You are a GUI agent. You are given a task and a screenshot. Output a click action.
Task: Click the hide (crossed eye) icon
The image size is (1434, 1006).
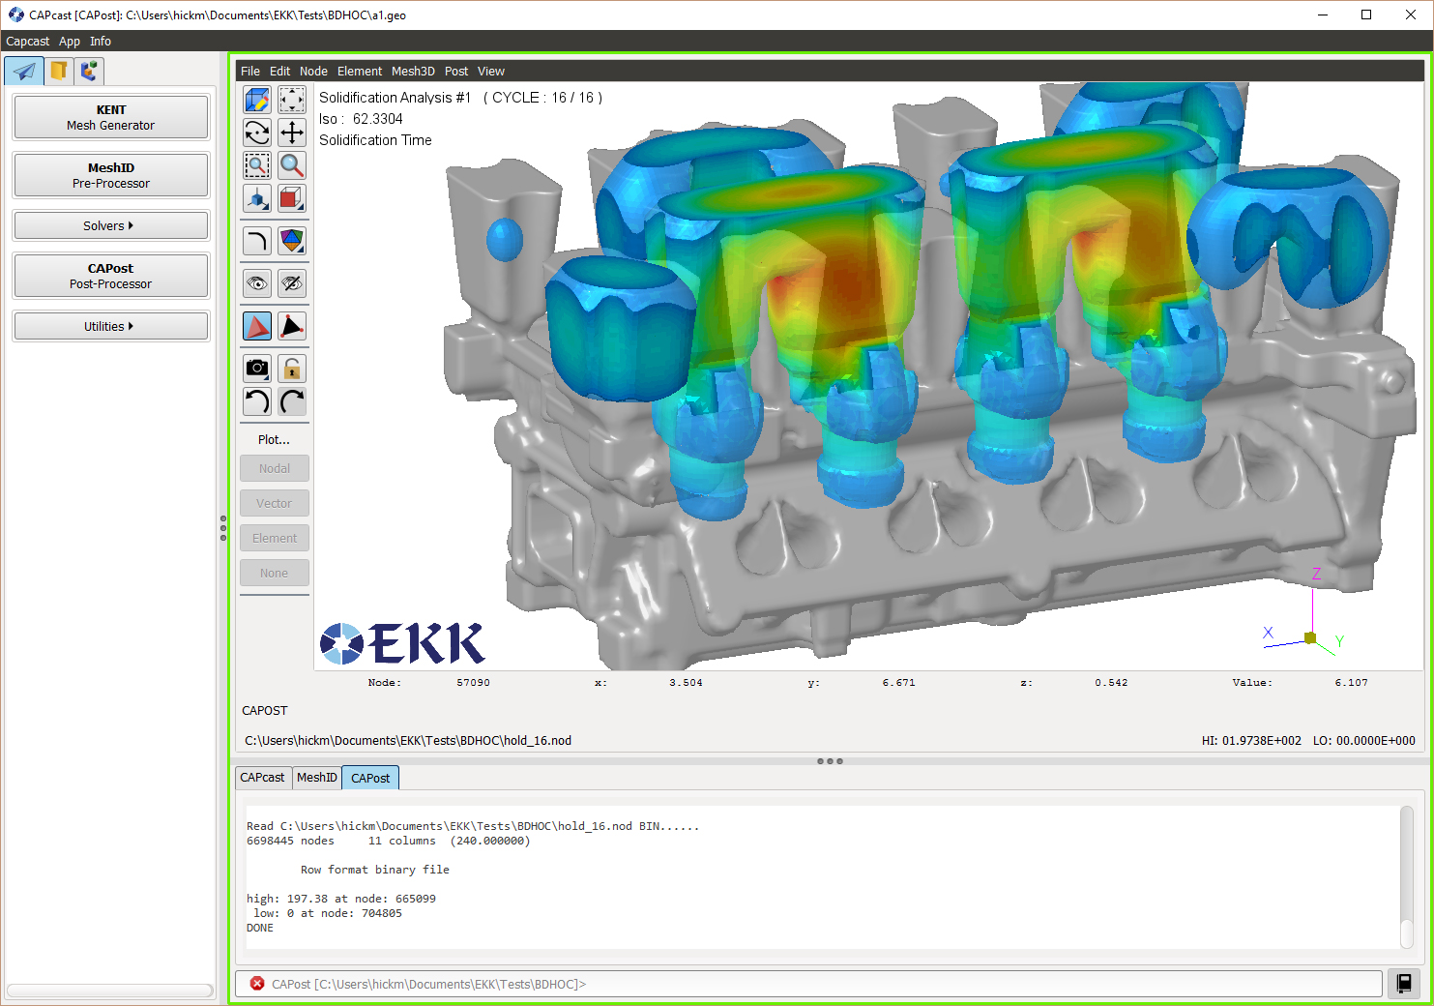coord(292,283)
